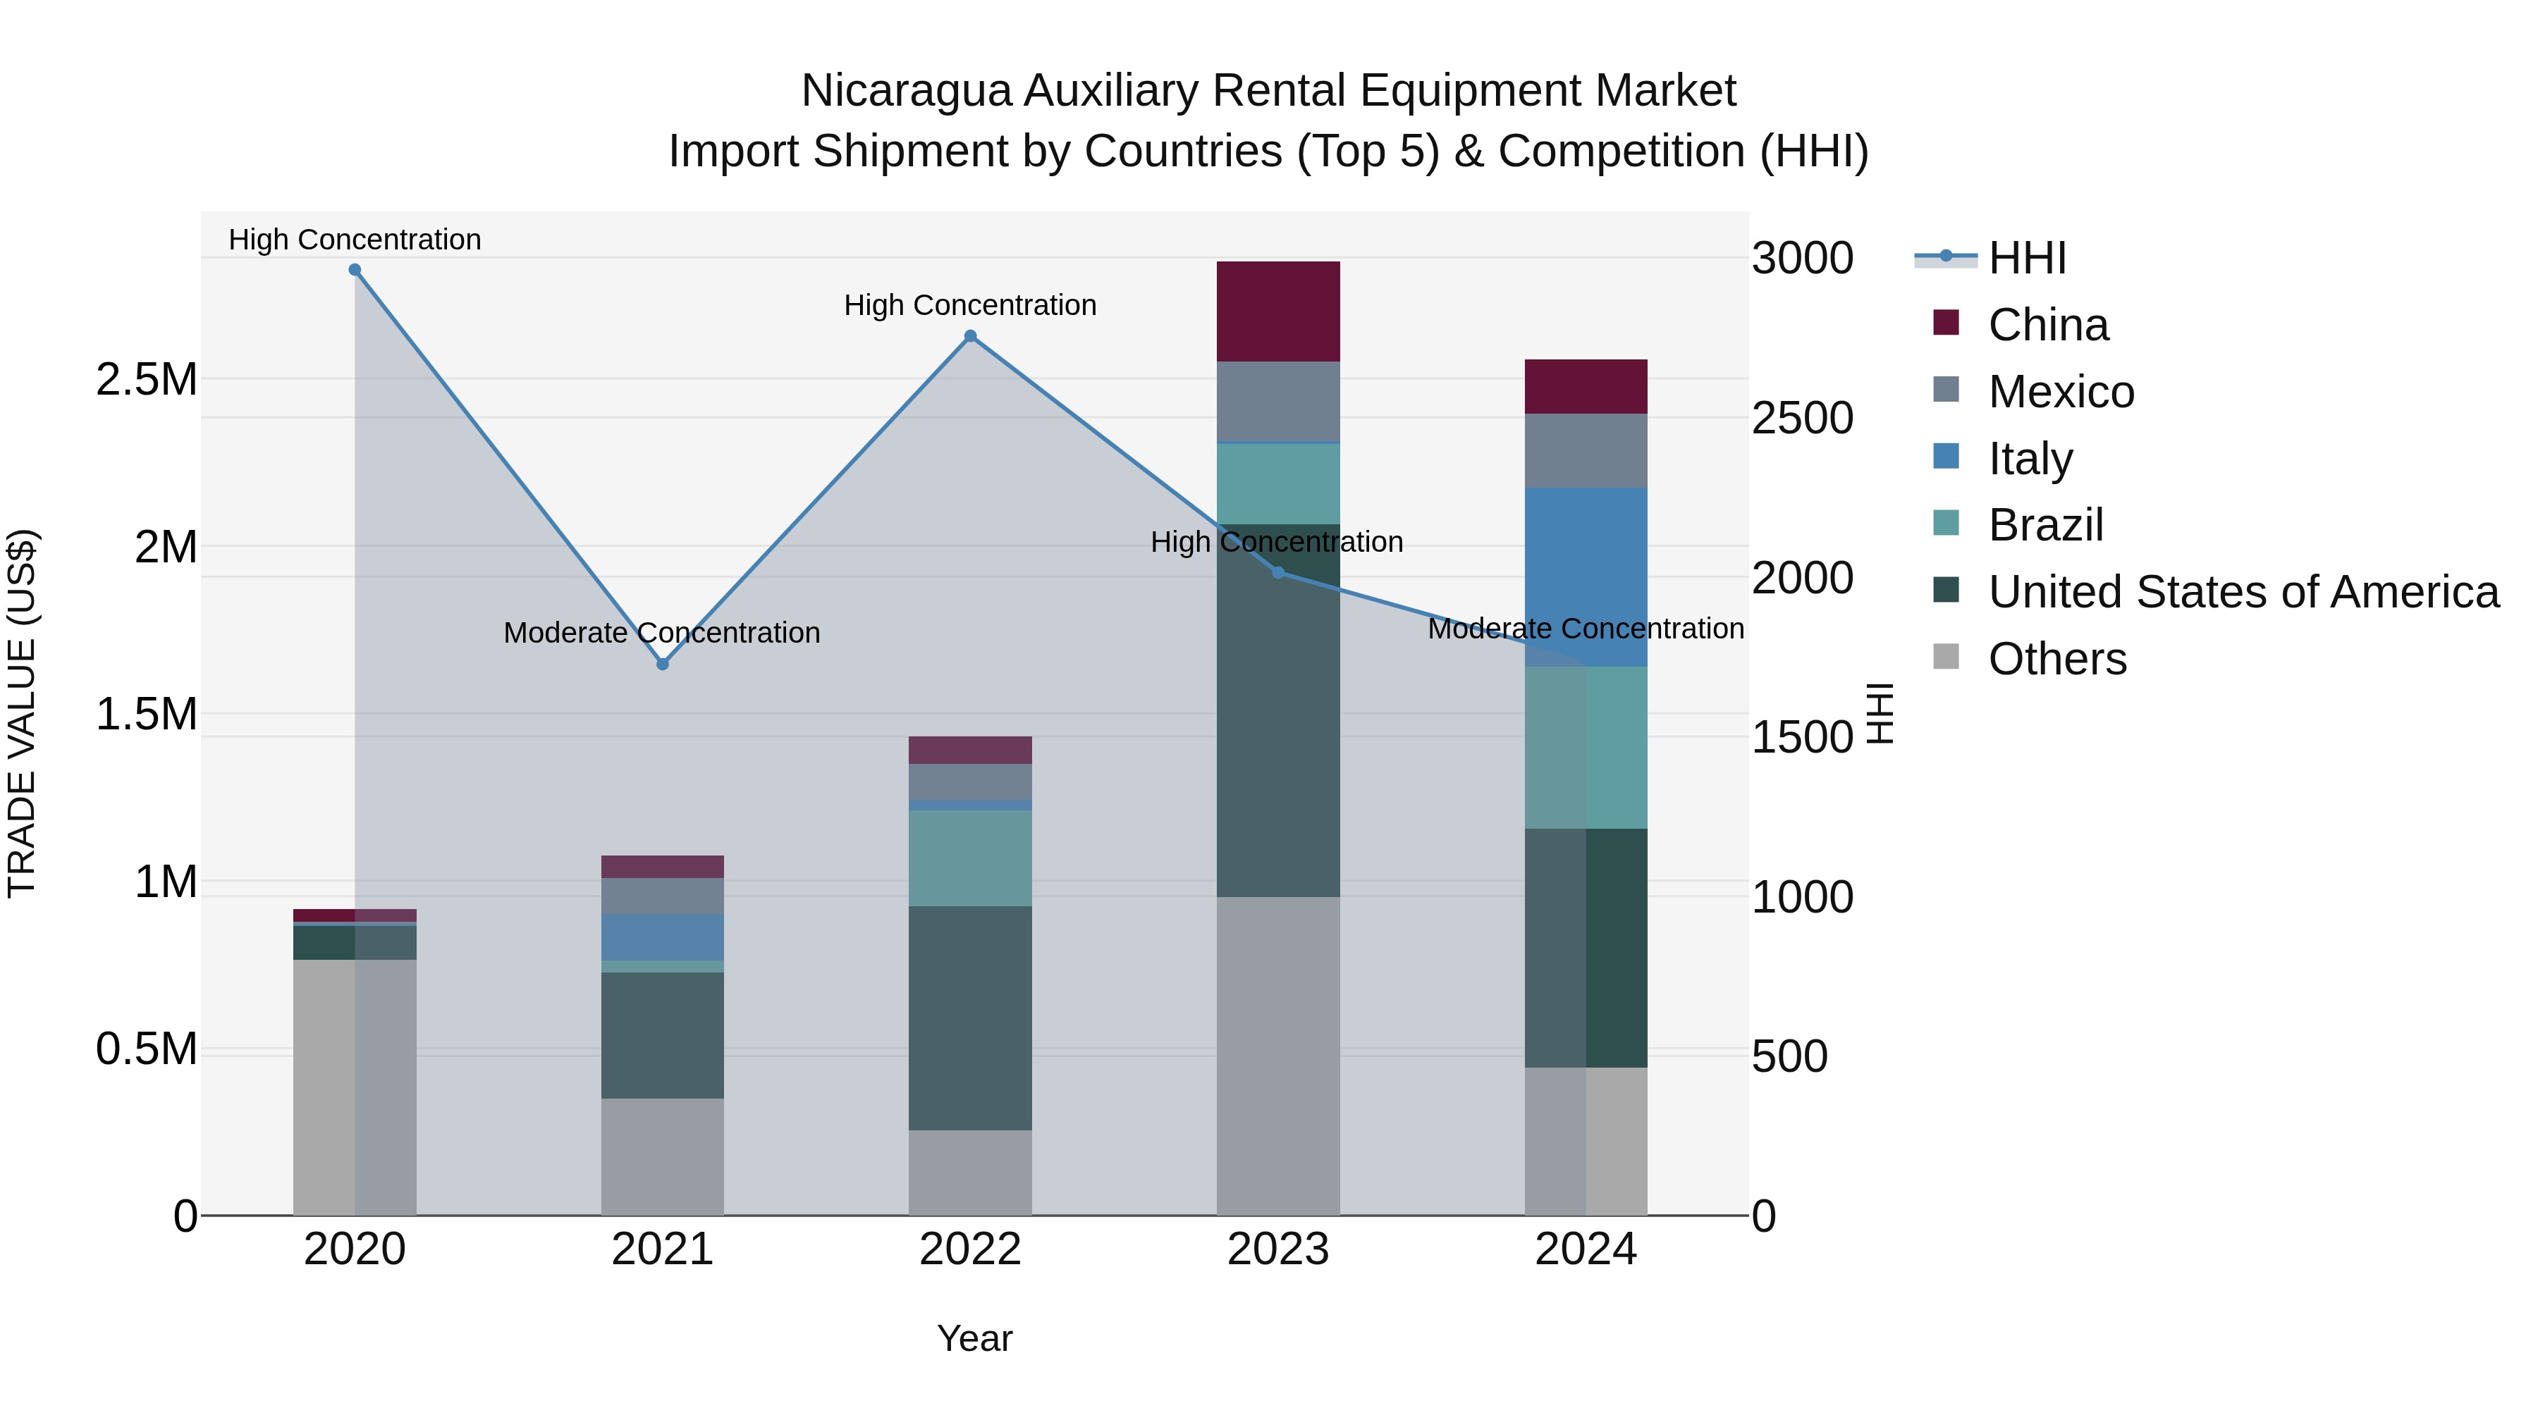Click the Year axis title

pos(974,1338)
